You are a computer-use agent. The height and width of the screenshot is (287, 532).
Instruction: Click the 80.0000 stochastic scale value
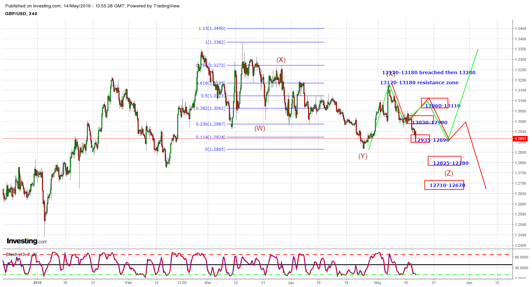click(x=522, y=257)
